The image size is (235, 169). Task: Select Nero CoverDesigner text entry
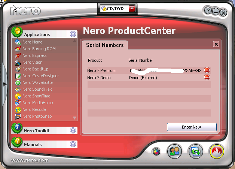41,76
